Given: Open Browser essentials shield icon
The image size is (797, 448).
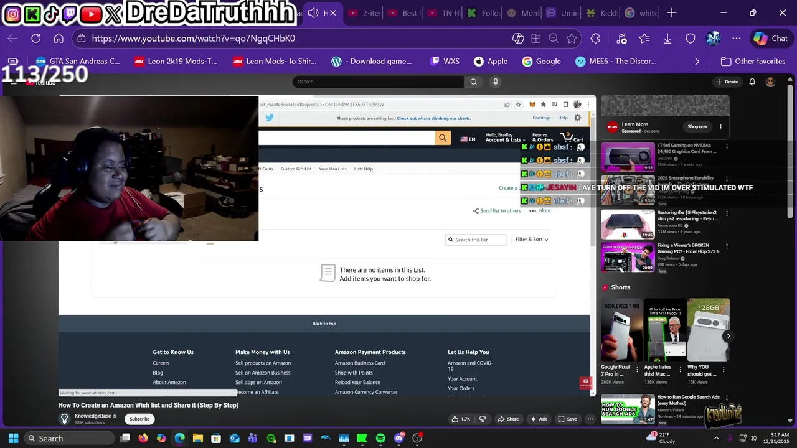Looking at the screenshot, I should coord(691,39).
